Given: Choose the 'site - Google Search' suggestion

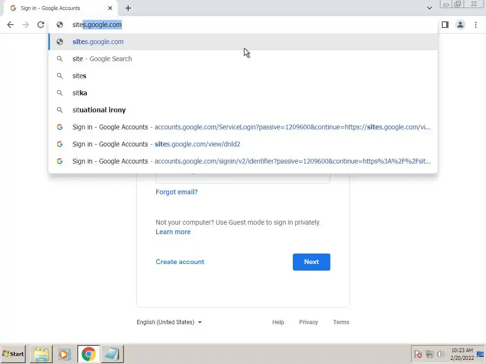Looking at the screenshot, I should click(x=243, y=59).
